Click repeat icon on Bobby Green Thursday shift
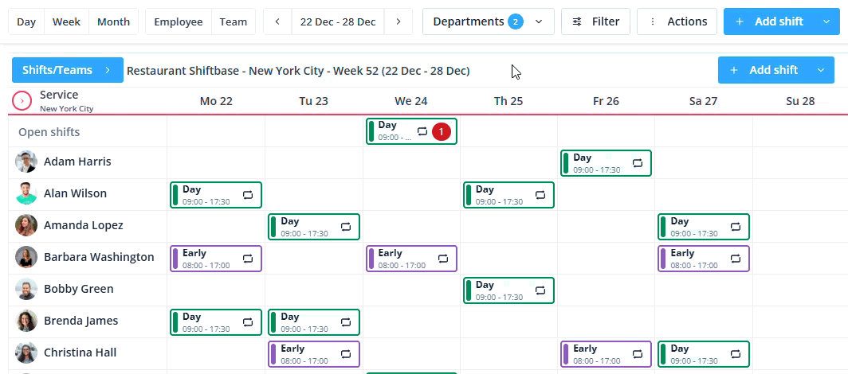The width and height of the screenshot is (848, 374). point(540,290)
